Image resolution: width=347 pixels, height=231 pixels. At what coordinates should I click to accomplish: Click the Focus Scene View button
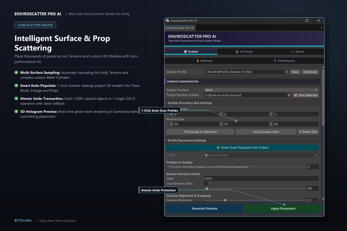(x=266, y=132)
